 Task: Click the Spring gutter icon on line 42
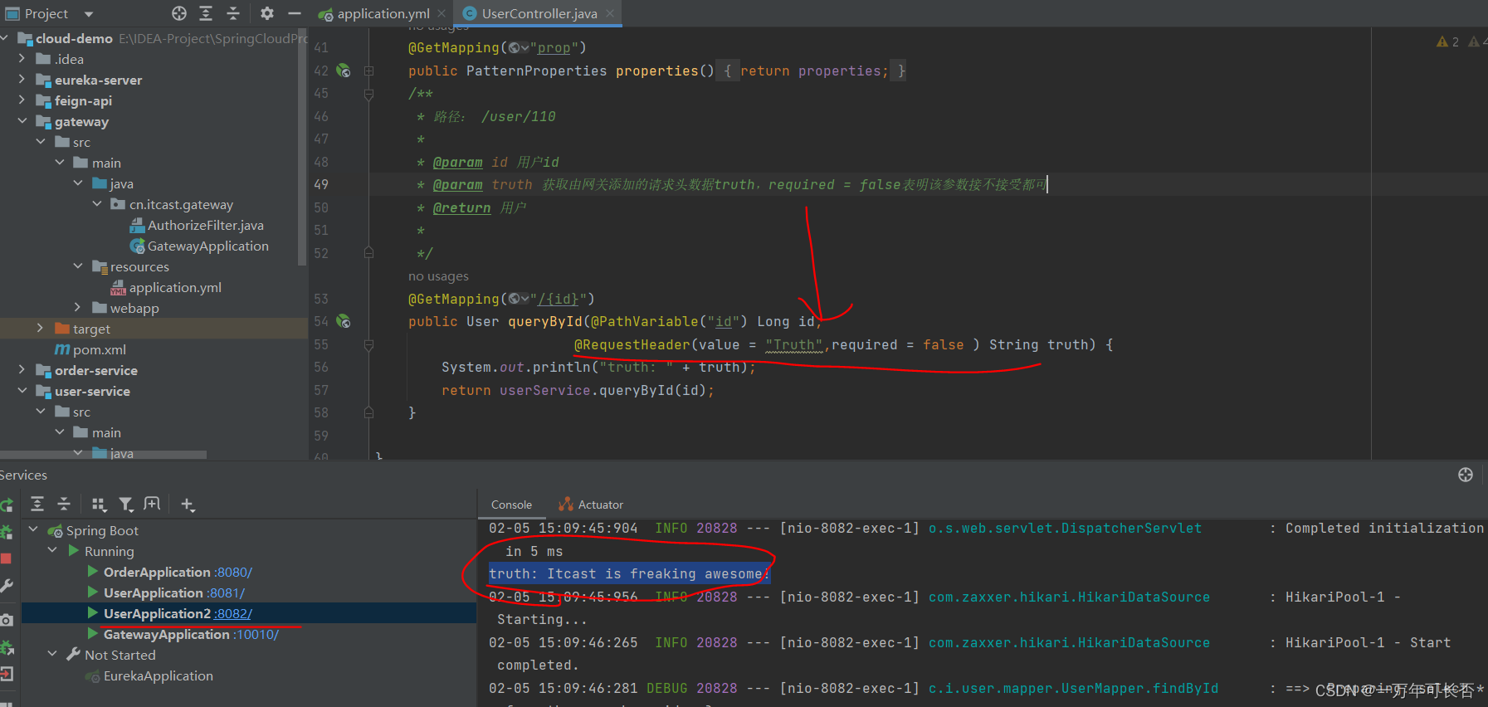click(x=344, y=71)
